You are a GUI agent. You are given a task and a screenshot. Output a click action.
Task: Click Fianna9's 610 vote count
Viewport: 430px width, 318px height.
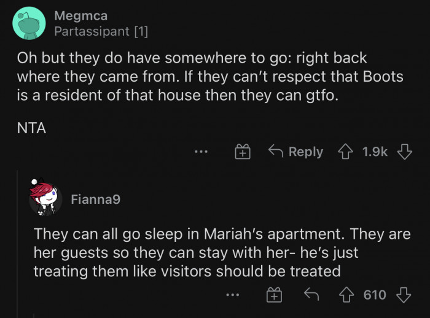tap(375, 295)
